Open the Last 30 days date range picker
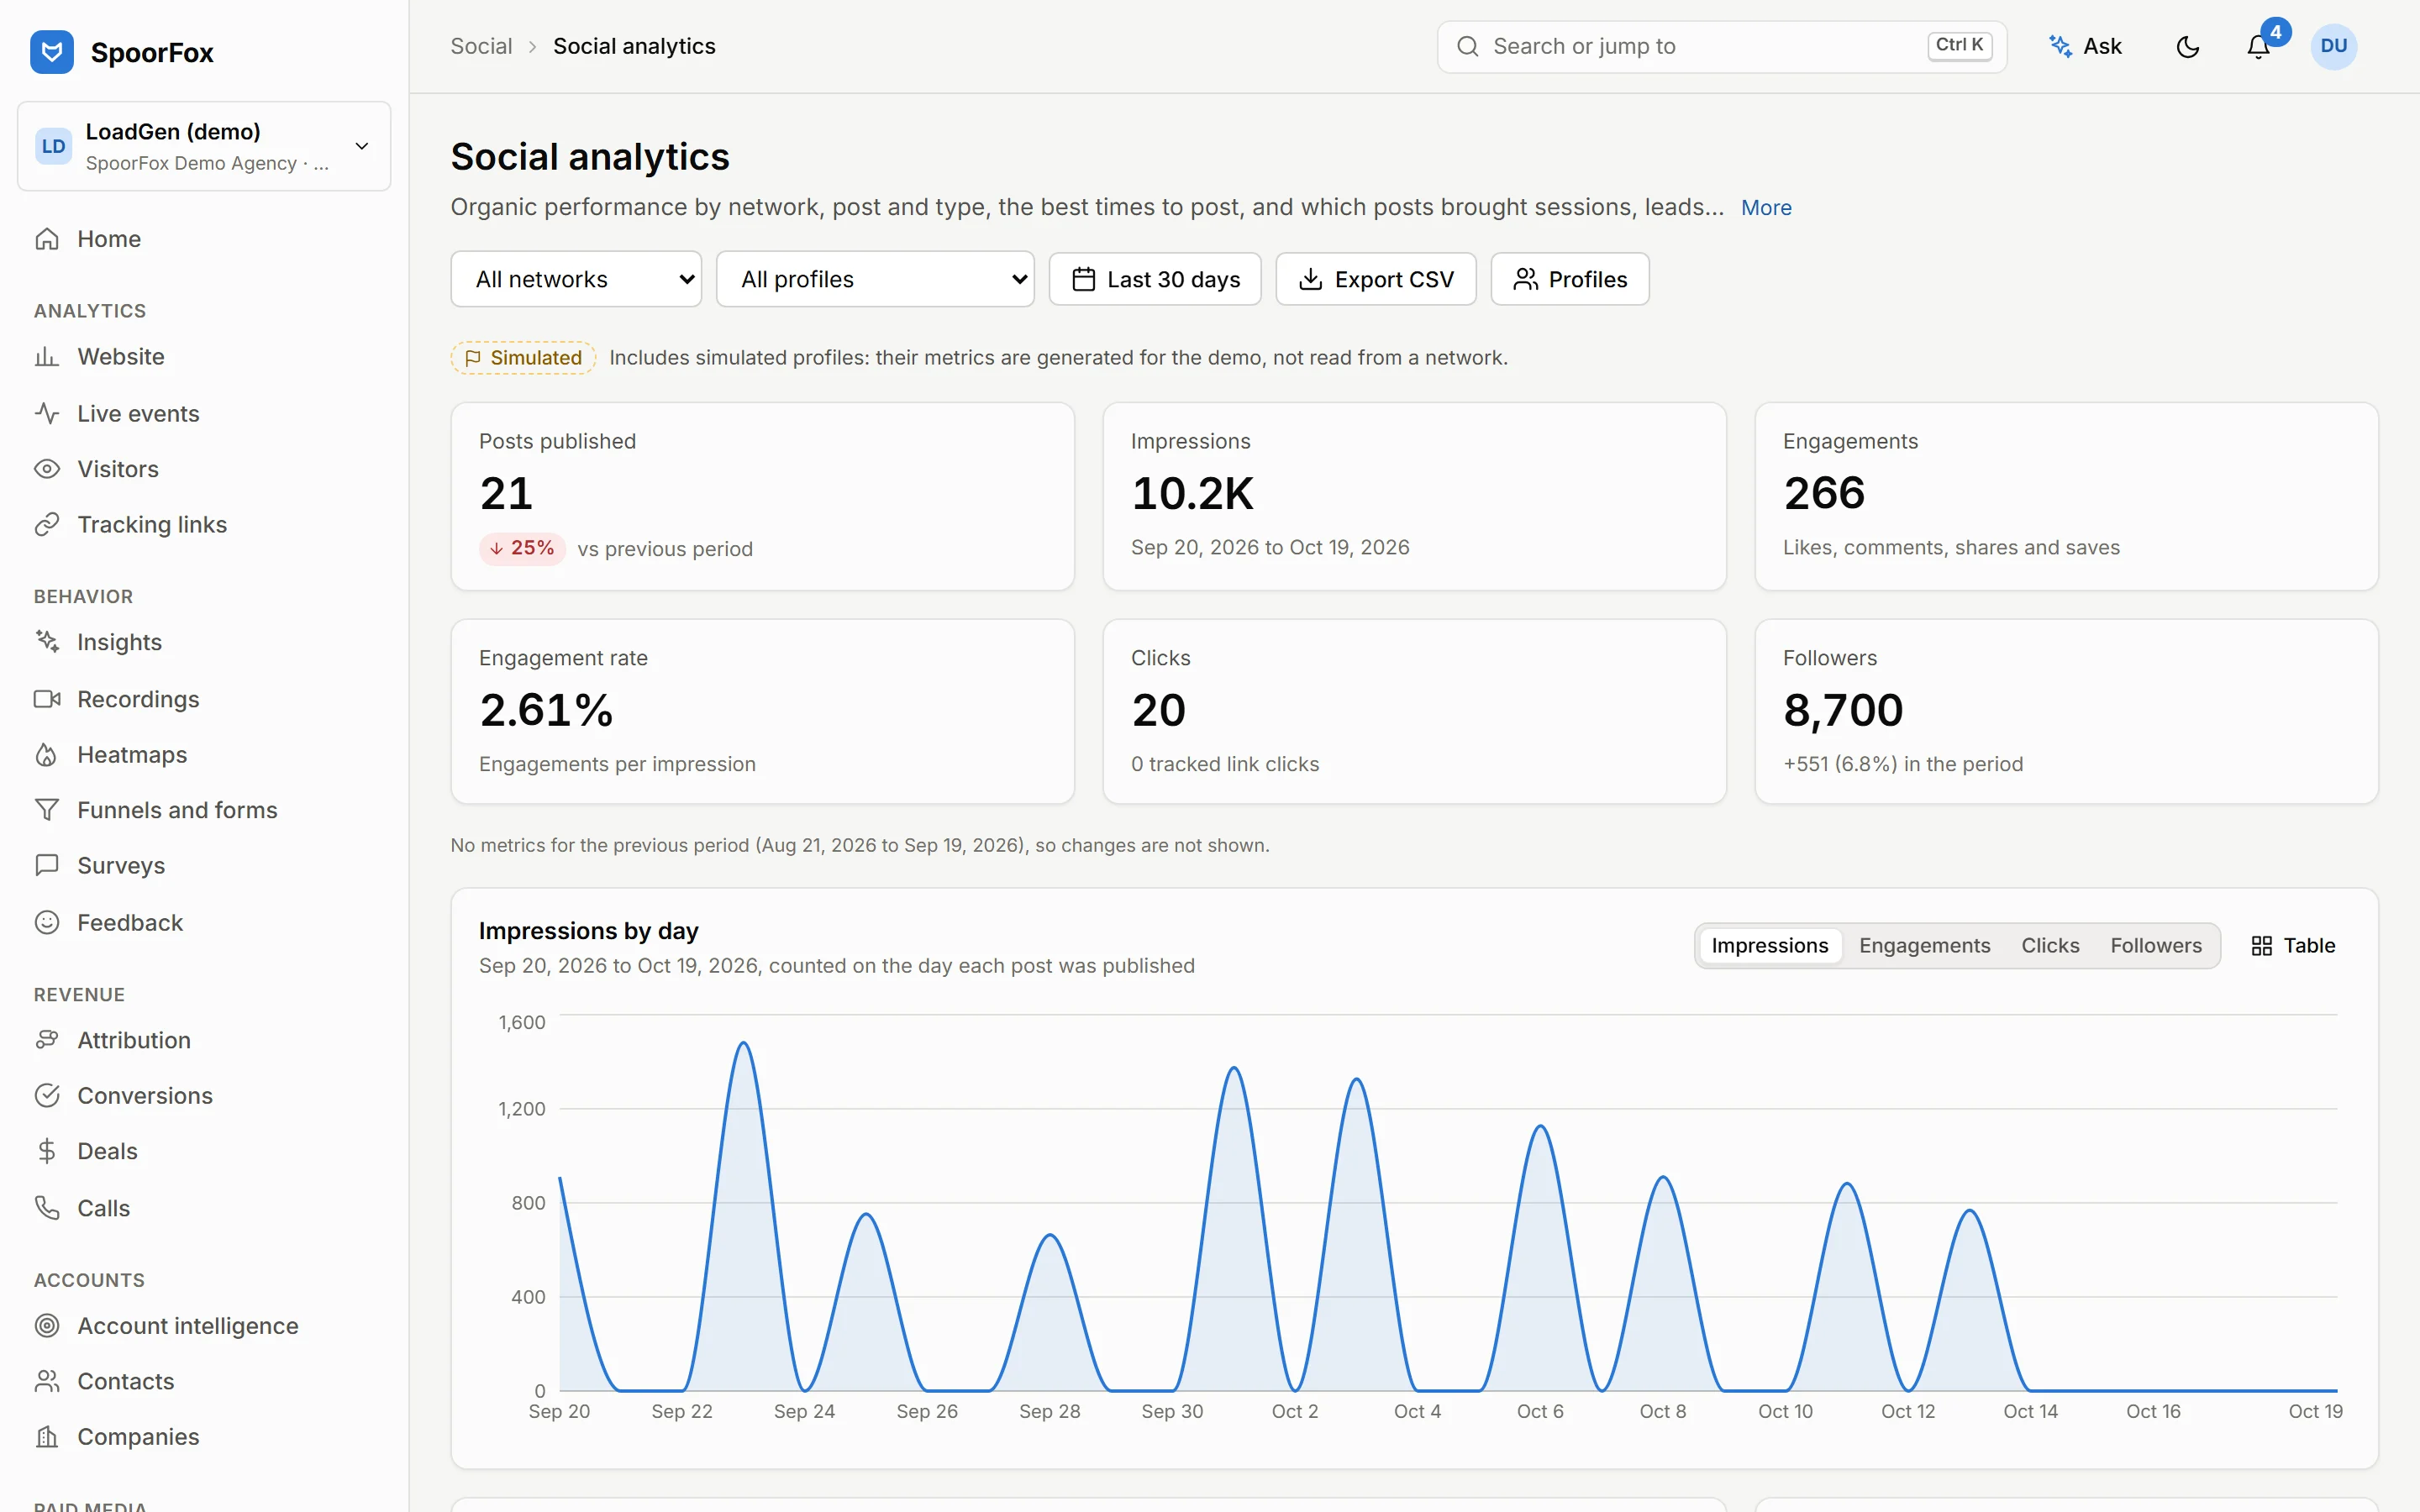2420x1512 pixels. [x=1155, y=279]
